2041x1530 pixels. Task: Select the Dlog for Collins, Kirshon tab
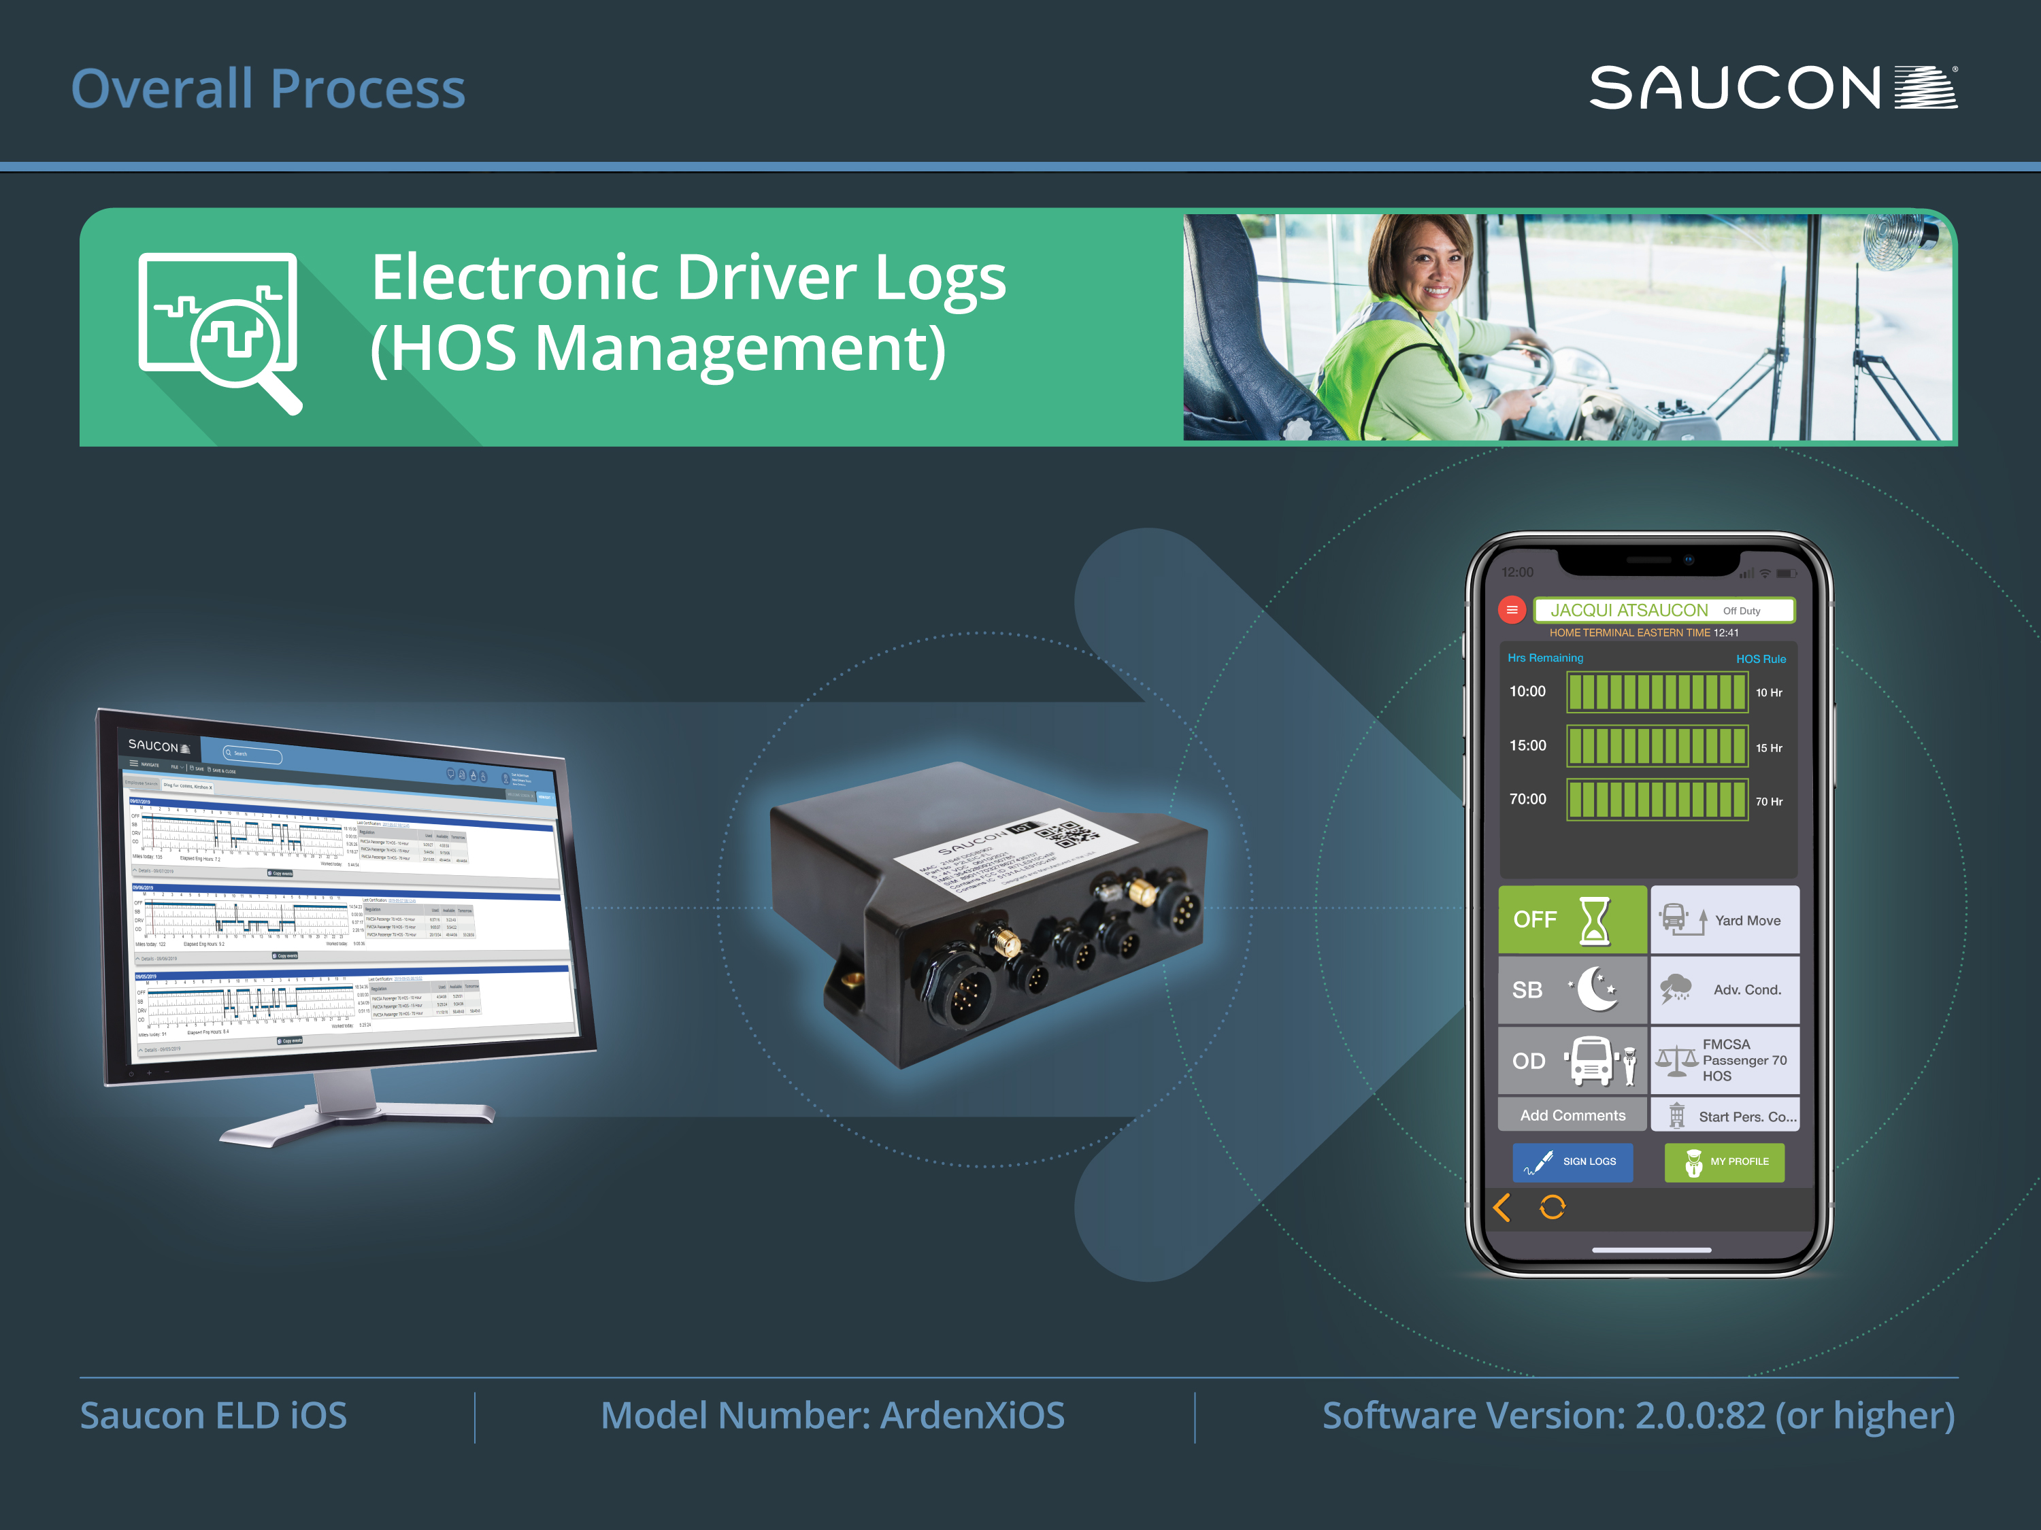pyautogui.click(x=188, y=787)
